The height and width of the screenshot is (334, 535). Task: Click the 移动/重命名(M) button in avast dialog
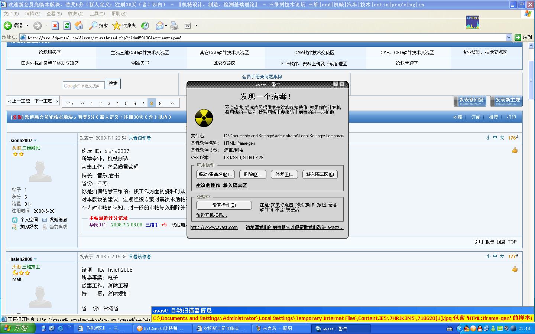(215, 174)
